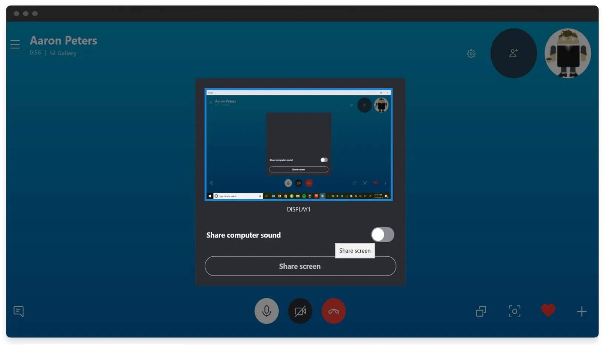Open call settings gear
Screen dimensions: 605x345
(471, 54)
